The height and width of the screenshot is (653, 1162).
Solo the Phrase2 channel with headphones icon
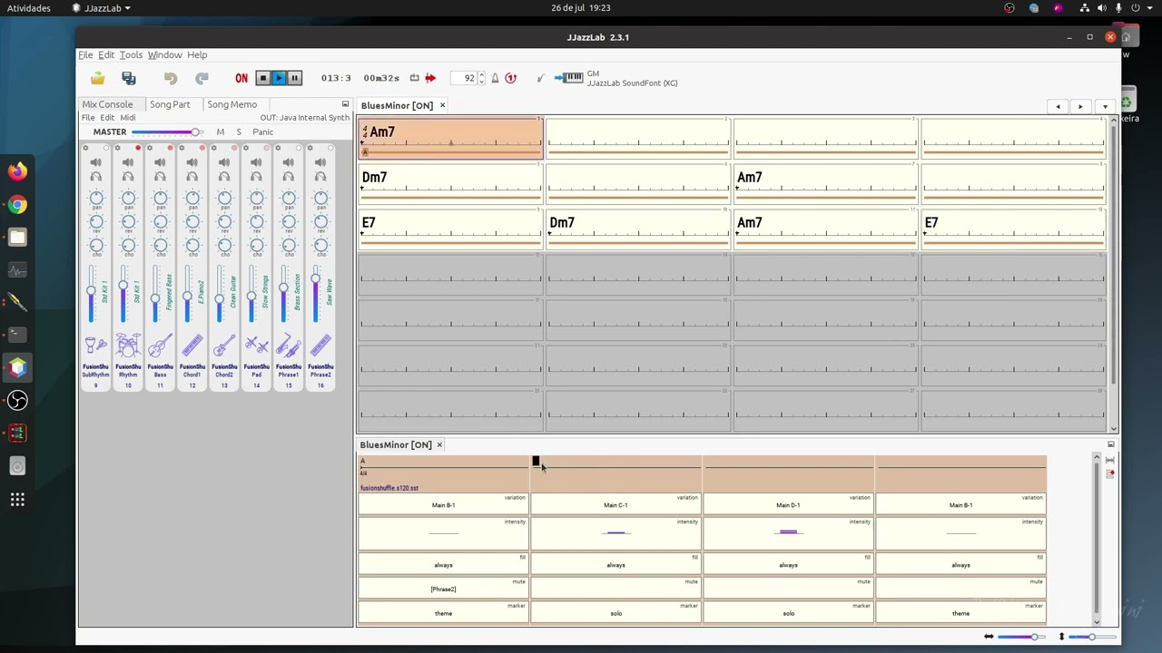point(320,177)
